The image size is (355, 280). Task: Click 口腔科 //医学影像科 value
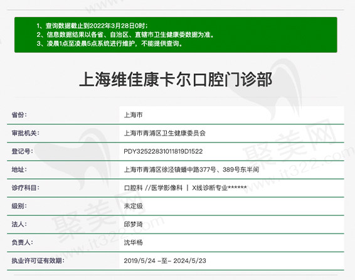pyautogui.click(x=185, y=188)
